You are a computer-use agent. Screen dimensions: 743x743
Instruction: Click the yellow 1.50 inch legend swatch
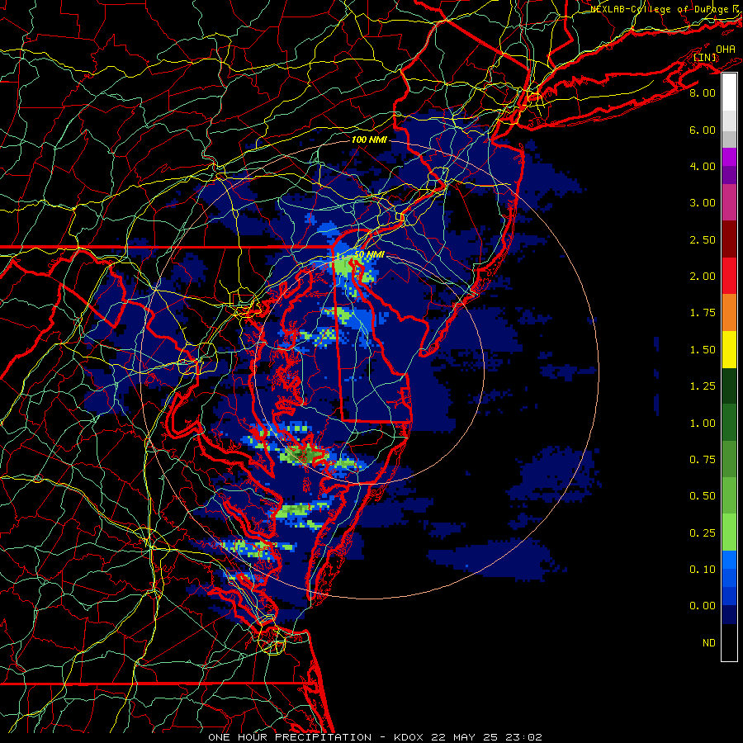pos(729,349)
